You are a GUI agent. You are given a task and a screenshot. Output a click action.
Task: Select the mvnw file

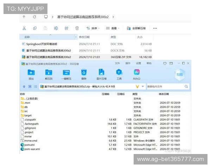(26, 136)
